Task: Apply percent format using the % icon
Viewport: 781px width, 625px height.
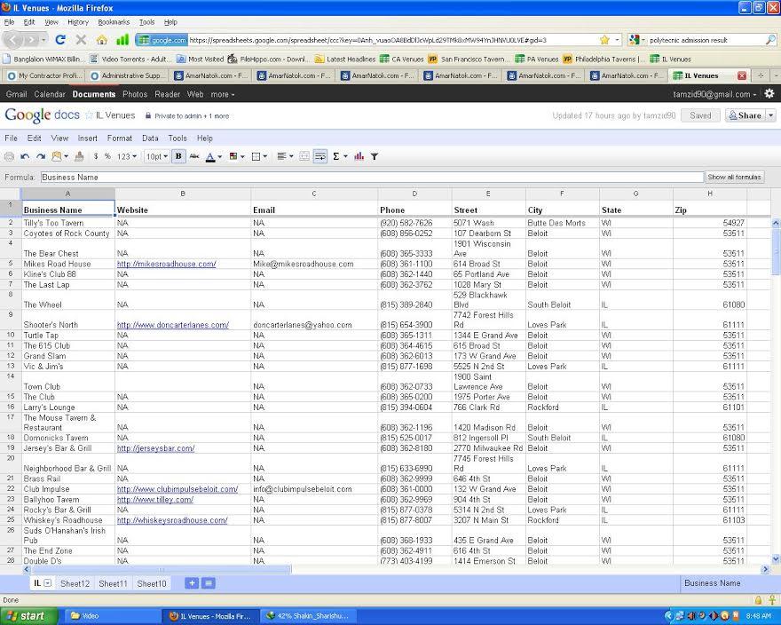Action: click(107, 156)
